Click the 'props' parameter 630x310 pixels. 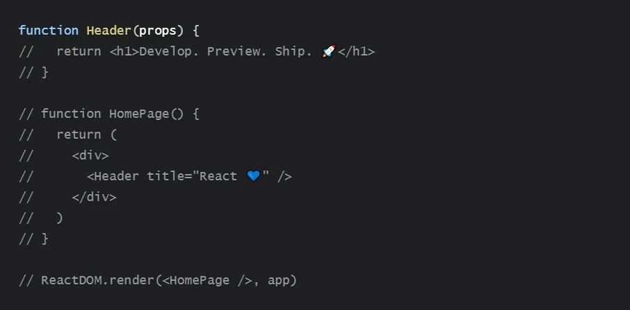click(158, 31)
